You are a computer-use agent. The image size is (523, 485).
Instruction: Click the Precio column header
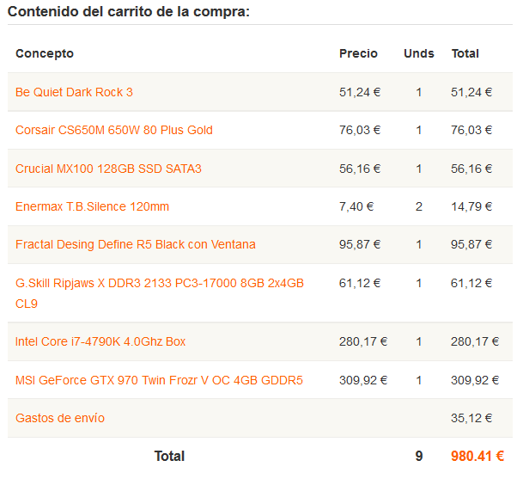pos(358,53)
